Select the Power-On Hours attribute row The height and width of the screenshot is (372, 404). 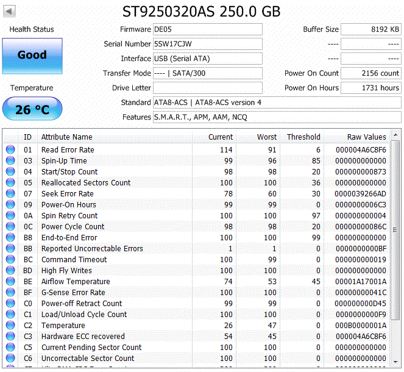pyautogui.click(x=196, y=205)
